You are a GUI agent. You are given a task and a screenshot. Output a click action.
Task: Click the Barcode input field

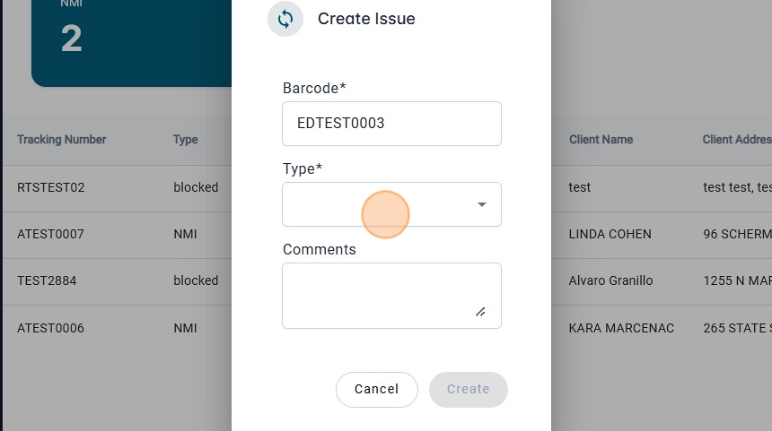click(x=391, y=124)
